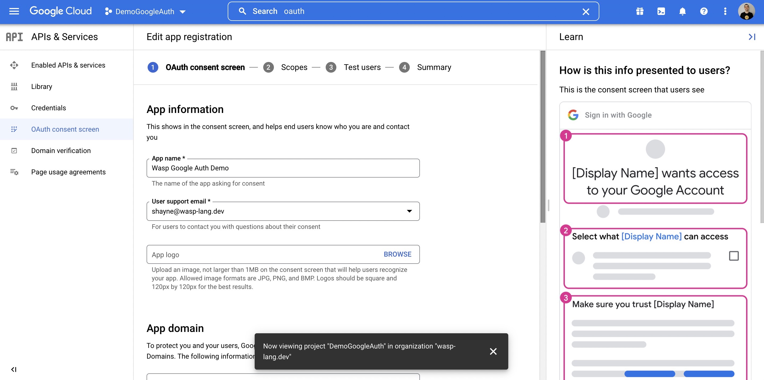This screenshot has height=380, width=764.
Task: Click BROWSE to upload an app logo
Action: click(397, 254)
